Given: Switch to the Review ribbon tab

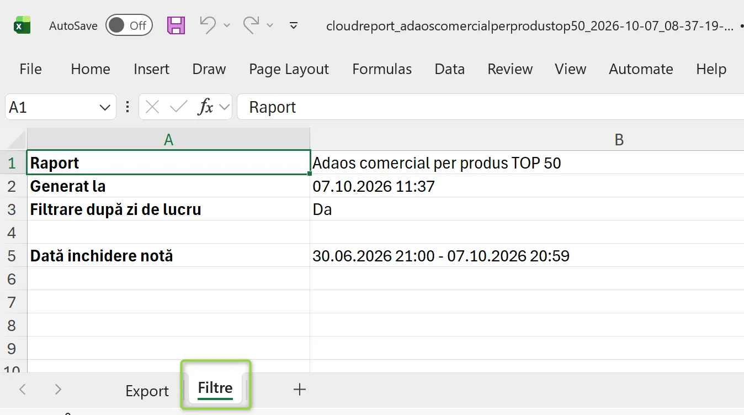Looking at the screenshot, I should [x=510, y=69].
